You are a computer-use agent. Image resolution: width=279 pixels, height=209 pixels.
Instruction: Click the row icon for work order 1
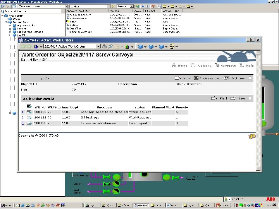[29, 112]
